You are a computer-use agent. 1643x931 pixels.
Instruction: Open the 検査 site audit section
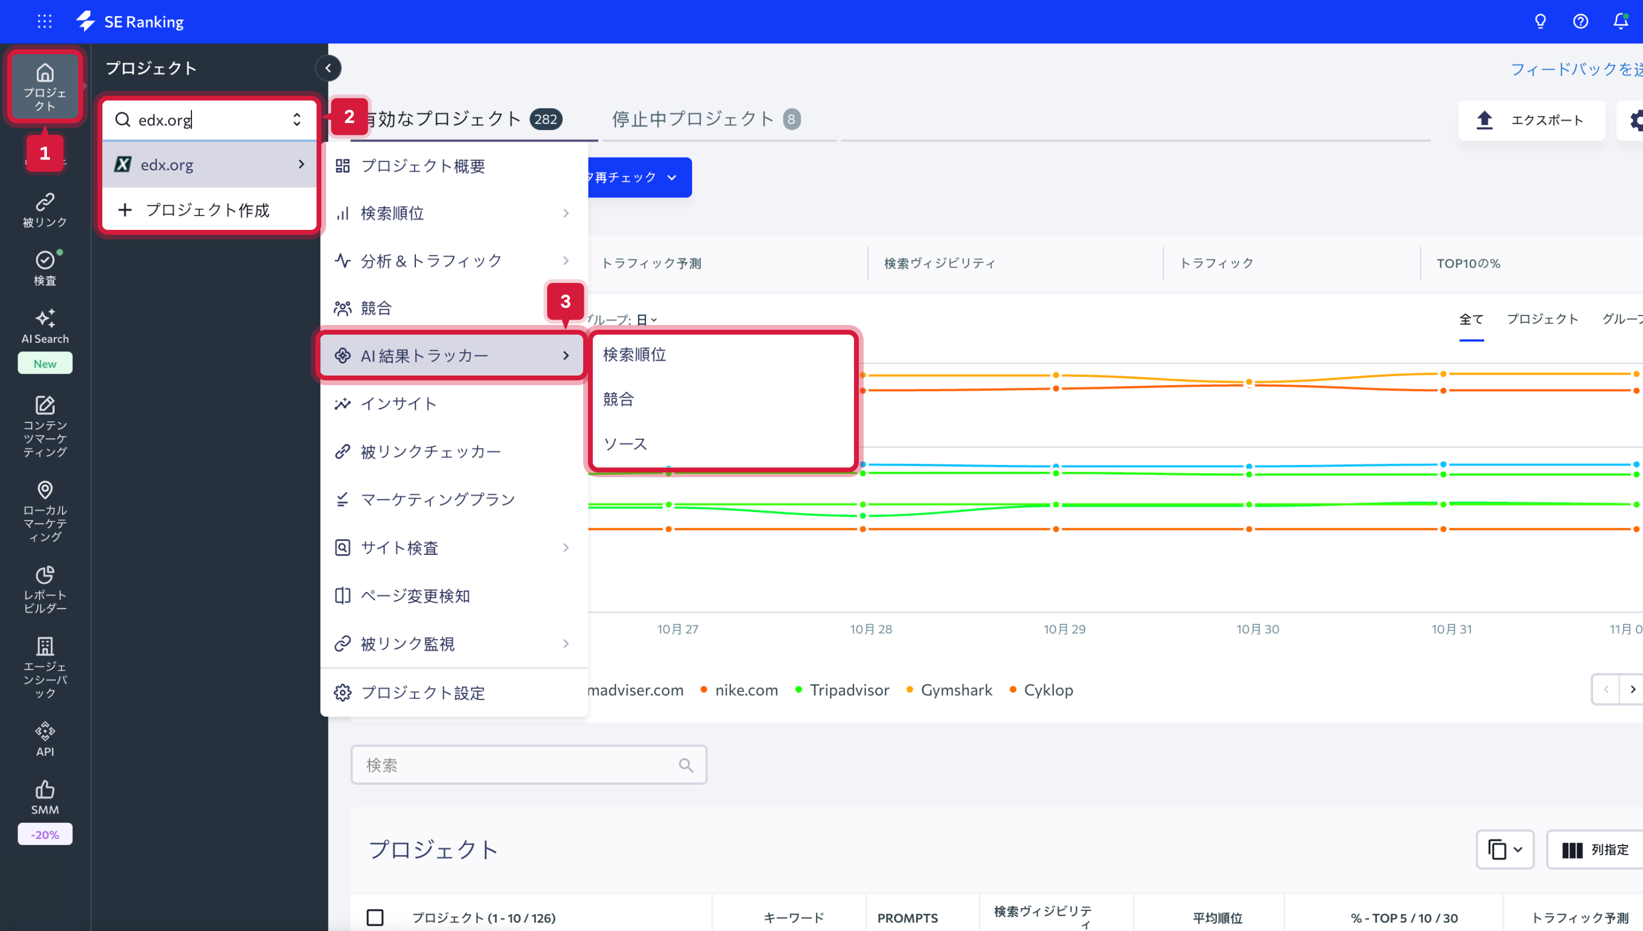pyautogui.click(x=45, y=267)
